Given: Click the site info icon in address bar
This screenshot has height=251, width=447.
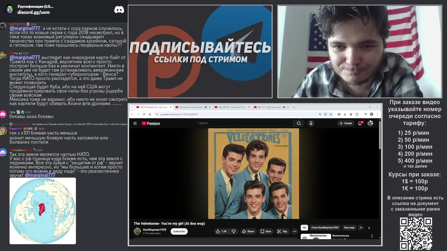Looking at the screenshot, I should (x=157, y=114).
